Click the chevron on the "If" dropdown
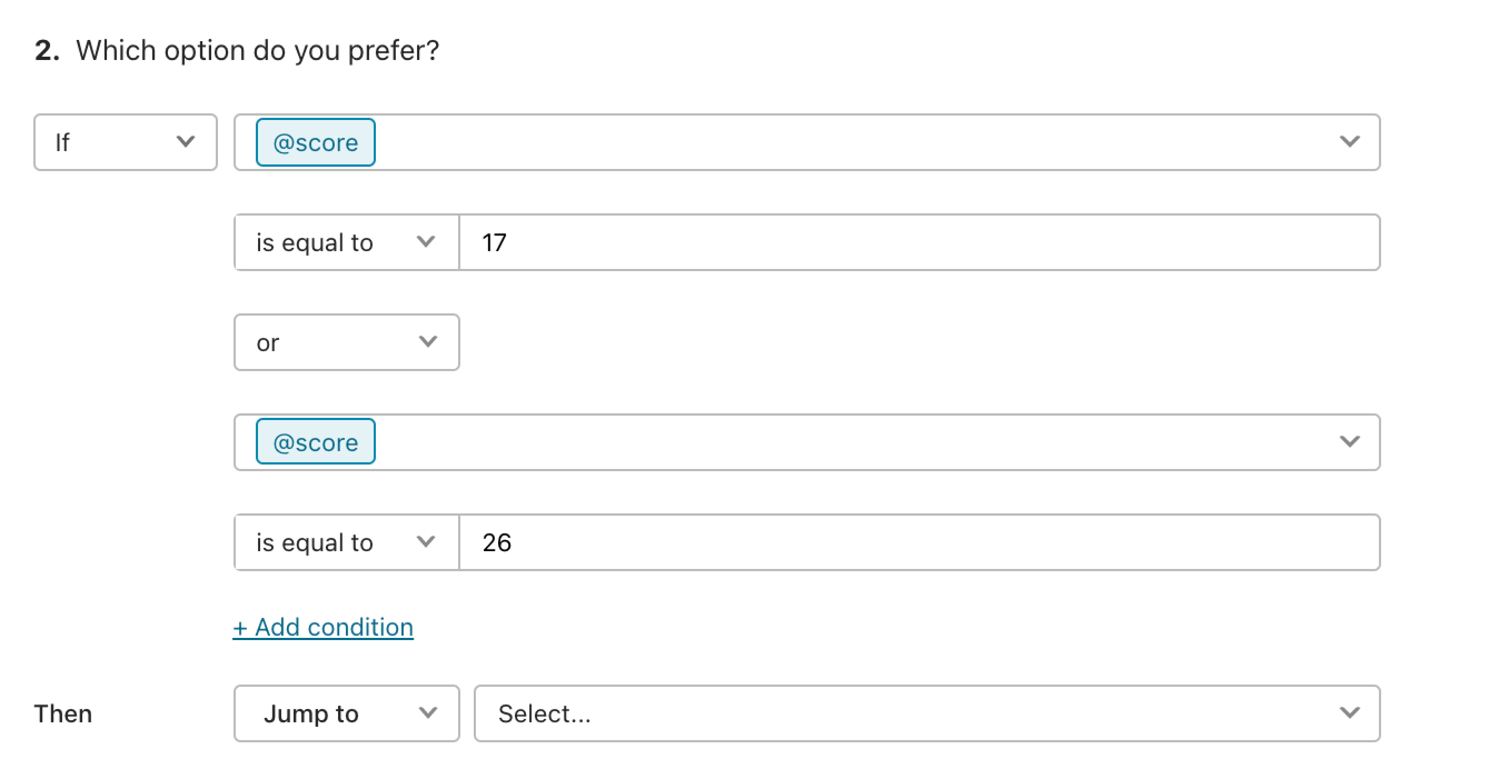The height and width of the screenshot is (769, 1499). (x=185, y=141)
